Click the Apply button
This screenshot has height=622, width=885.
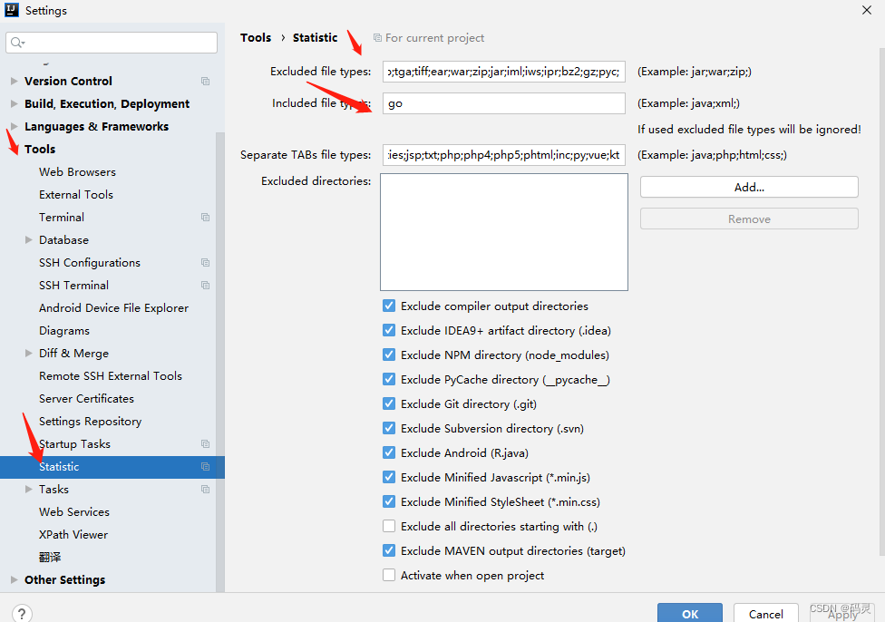point(842,614)
